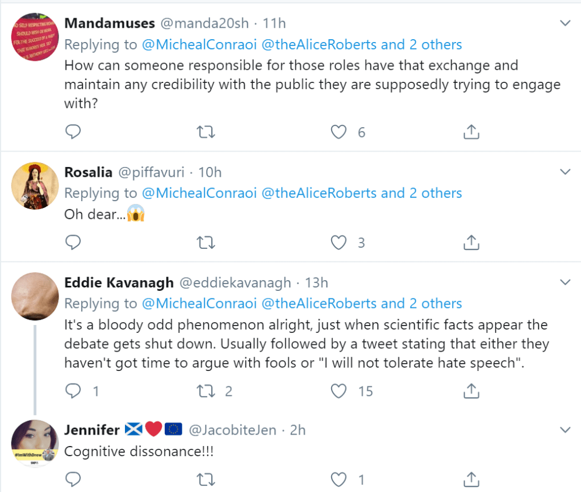The height and width of the screenshot is (492, 581).
Task: Reply to Rosalia's "Oh dear" tweet
Action: [73, 243]
